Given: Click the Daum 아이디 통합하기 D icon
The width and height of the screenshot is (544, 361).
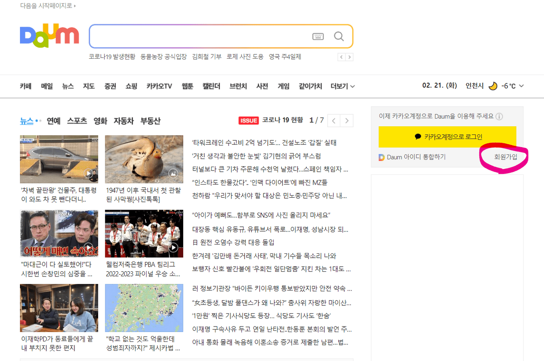Looking at the screenshot, I should point(381,157).
